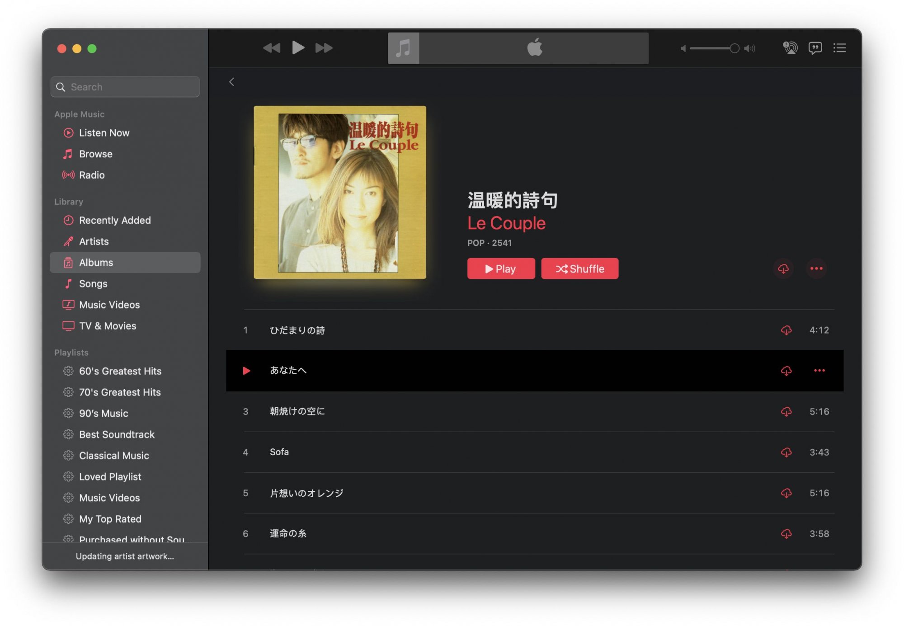Image resolution: width=904 pixels, height=626 pixels.
Task: Shuffle the album with Shuffle button
Action: coord(579,269)
